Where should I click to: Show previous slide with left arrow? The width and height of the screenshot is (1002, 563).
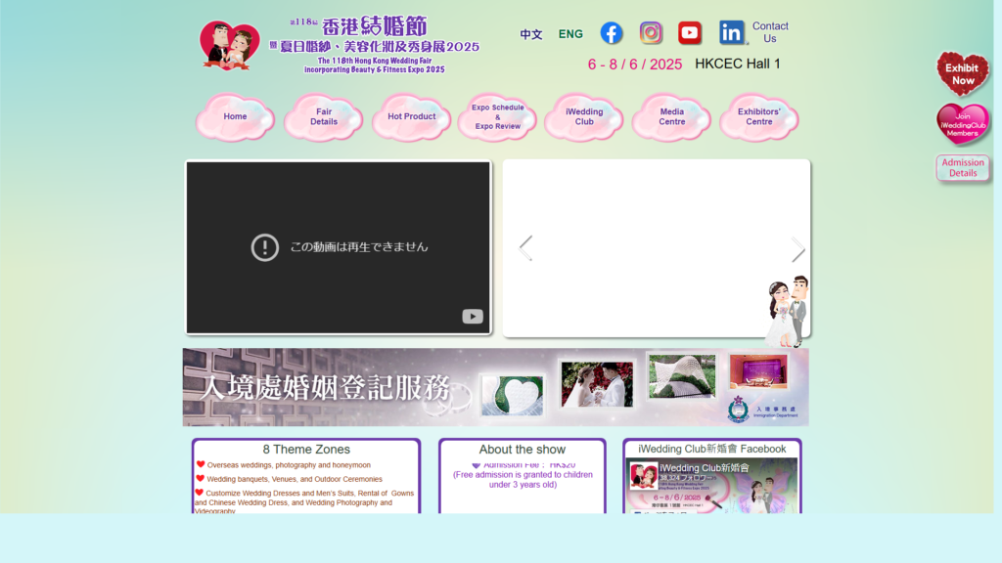pyautogui.click(x=525, y=247)
